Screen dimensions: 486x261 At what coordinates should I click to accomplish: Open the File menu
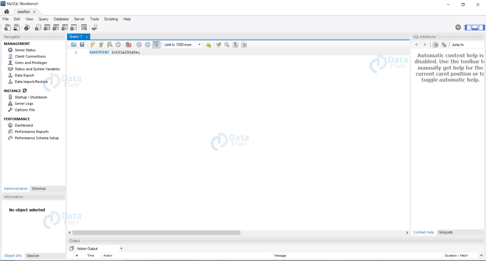[x=6, y=19]
